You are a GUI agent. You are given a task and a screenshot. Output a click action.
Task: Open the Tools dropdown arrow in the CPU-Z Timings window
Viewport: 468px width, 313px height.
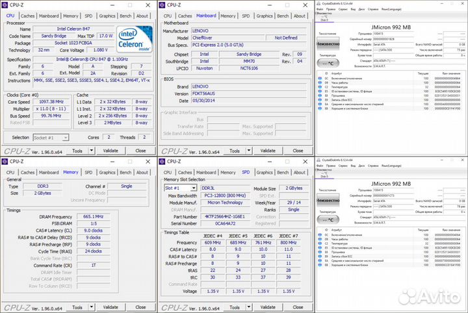click(92, 307)
